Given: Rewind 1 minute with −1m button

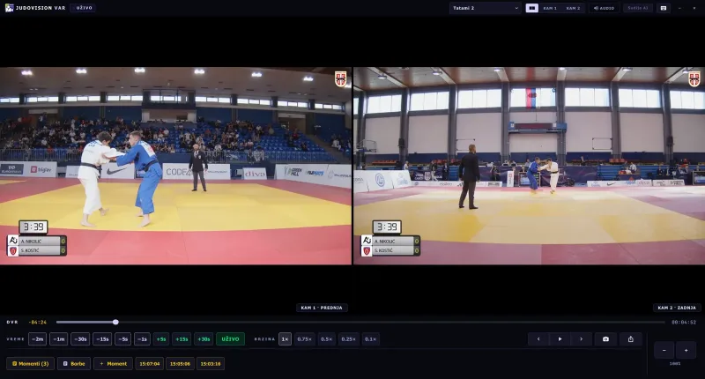Looking at the screenshot, I should click(x=58, y=339).
